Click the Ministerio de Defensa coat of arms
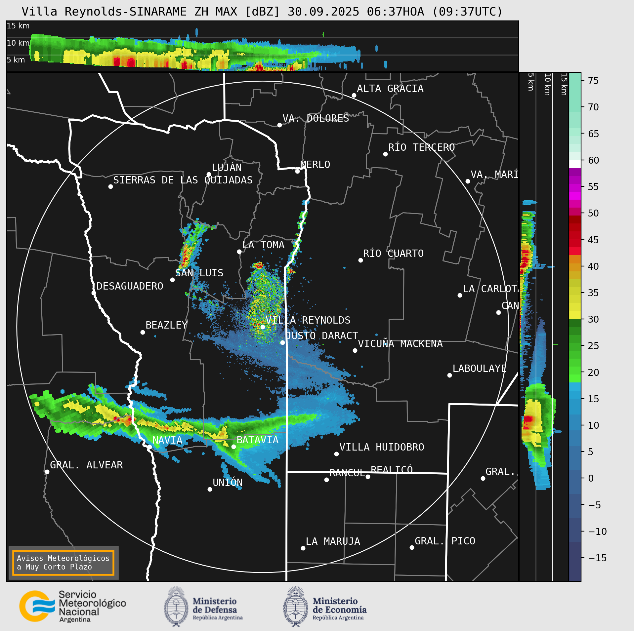 [177, 607]
